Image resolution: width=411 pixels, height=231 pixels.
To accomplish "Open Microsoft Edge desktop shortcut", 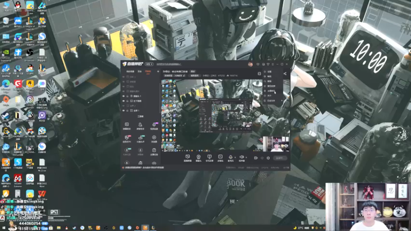I will pyautogui.click(x=6, y=86).
